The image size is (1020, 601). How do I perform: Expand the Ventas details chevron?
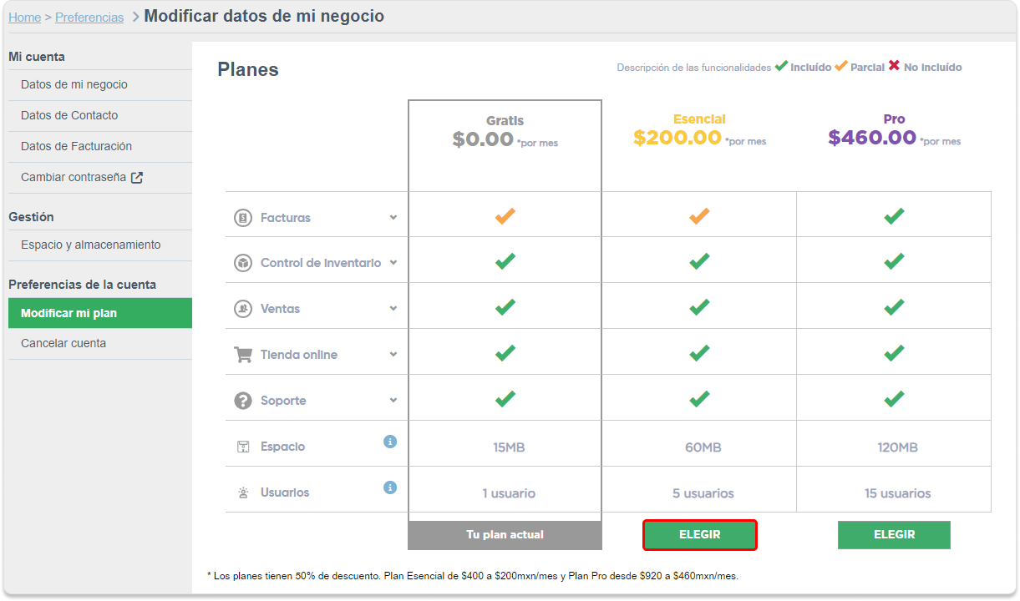click(393, 308)
